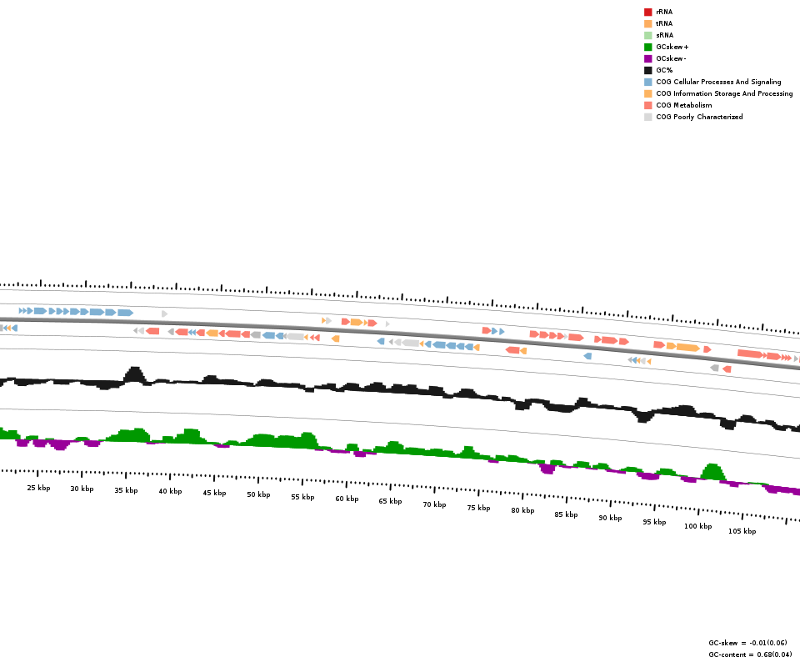Image resolution: width=800 pixels, height=667 pixels.
Task: Click the orange tRNA legend swatch
Action: tap(647, 23)
